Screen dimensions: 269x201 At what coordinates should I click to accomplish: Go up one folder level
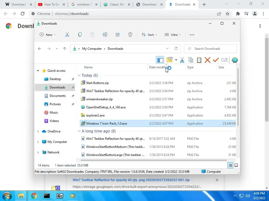coord(65,49)
